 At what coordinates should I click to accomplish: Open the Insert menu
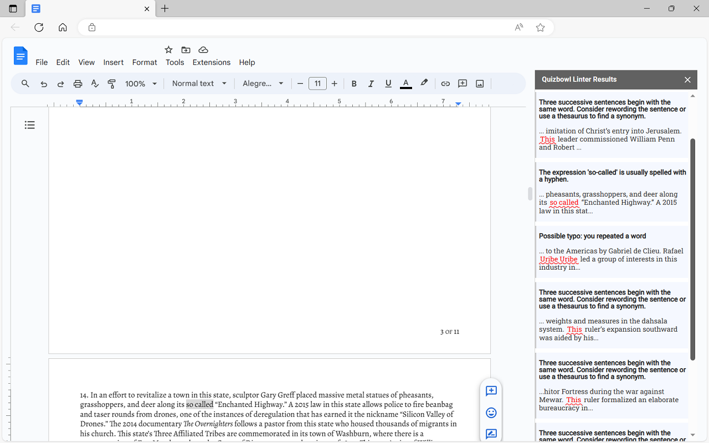tap(114, 63)
